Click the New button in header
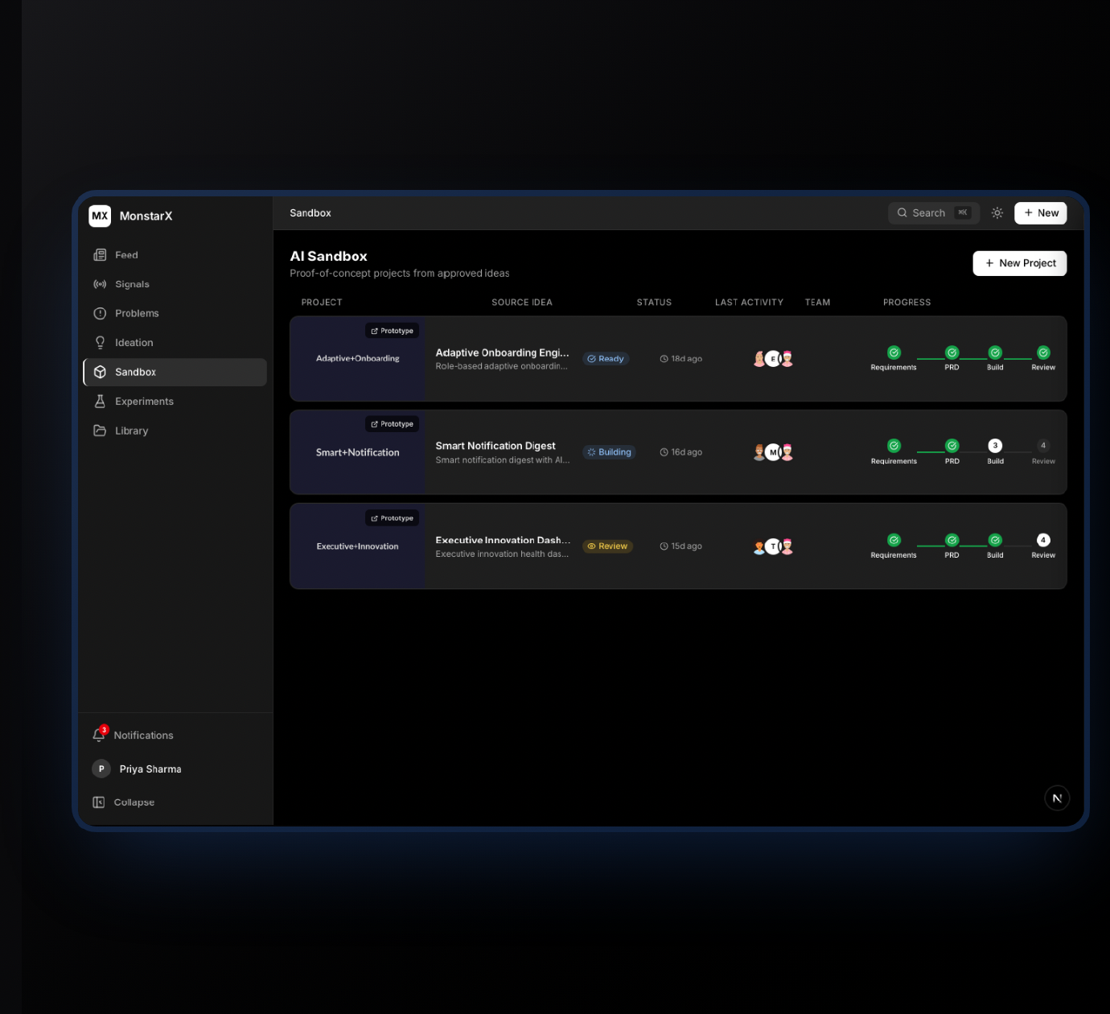 tap(1040, 213)
